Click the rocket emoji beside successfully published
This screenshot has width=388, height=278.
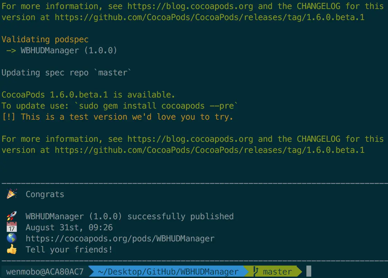(x=12, y=216)
